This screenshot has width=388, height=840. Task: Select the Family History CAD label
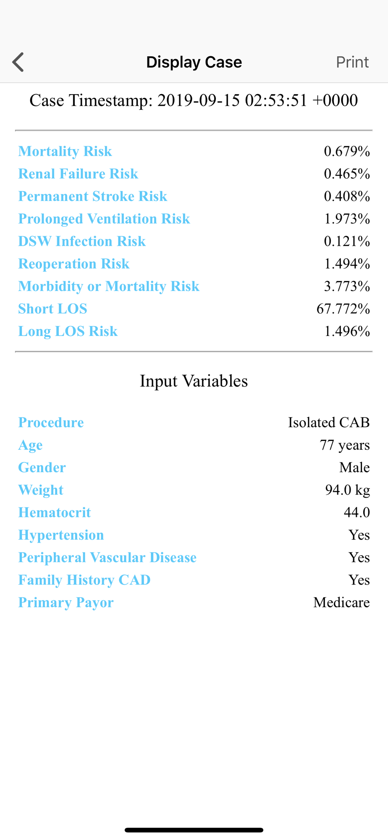(x=84, y=580)
